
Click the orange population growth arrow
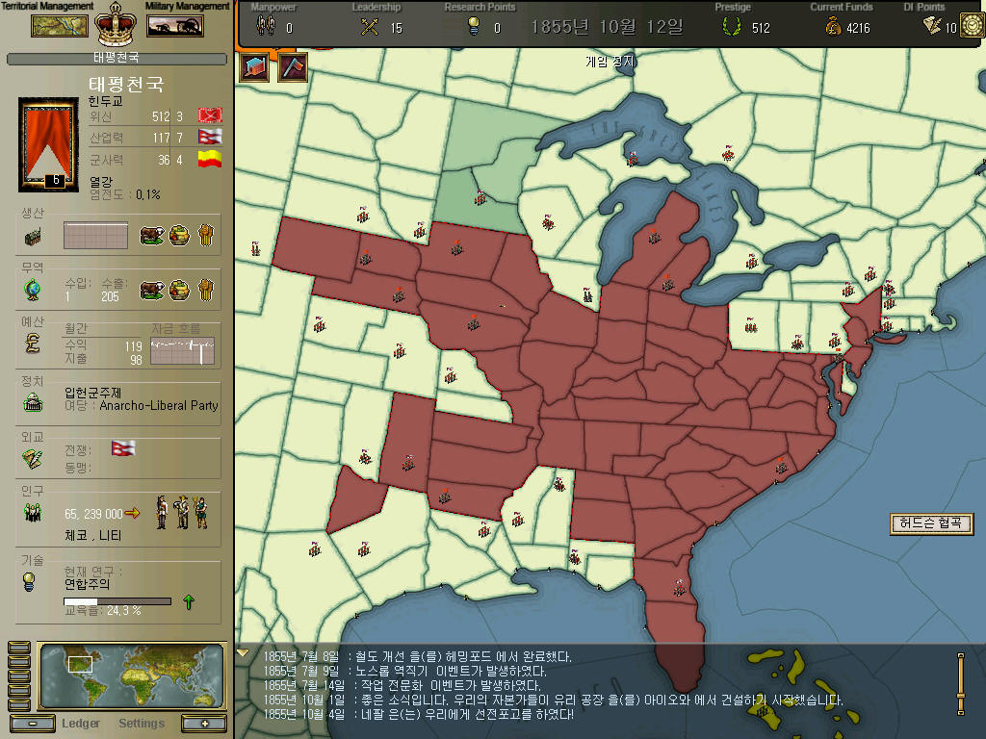[132, 514]
